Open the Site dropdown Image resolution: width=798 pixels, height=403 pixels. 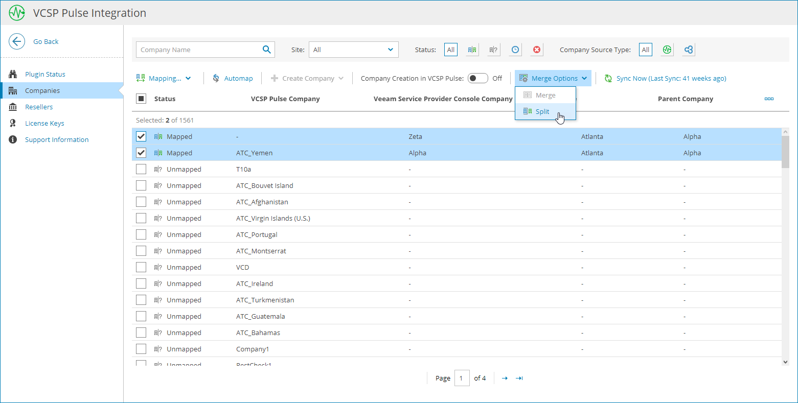coord(354,50)
